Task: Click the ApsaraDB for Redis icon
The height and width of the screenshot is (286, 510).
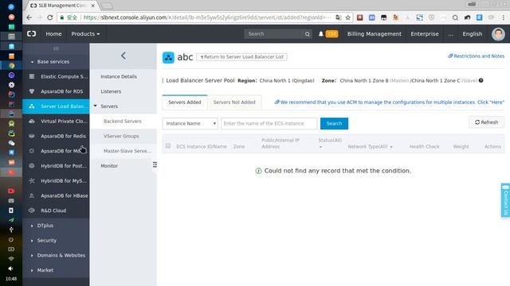Action: (x=32, y=136)
